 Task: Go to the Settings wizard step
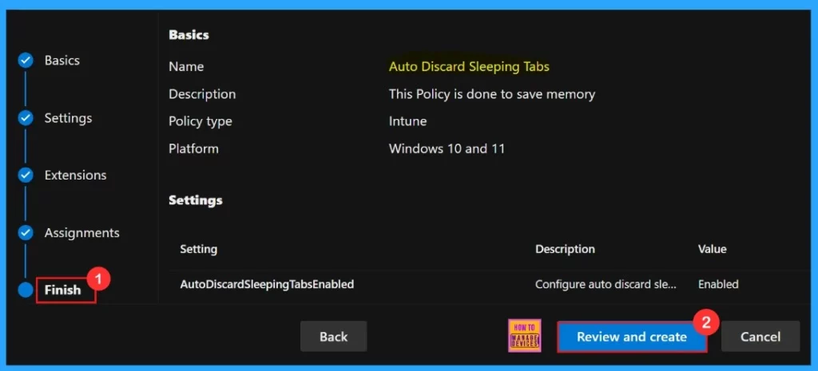[68, 118]
